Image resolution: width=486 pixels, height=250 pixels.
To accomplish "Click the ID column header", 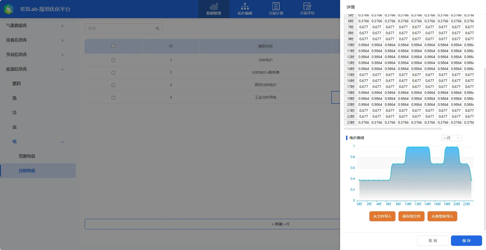I will (x=171, y=46).
